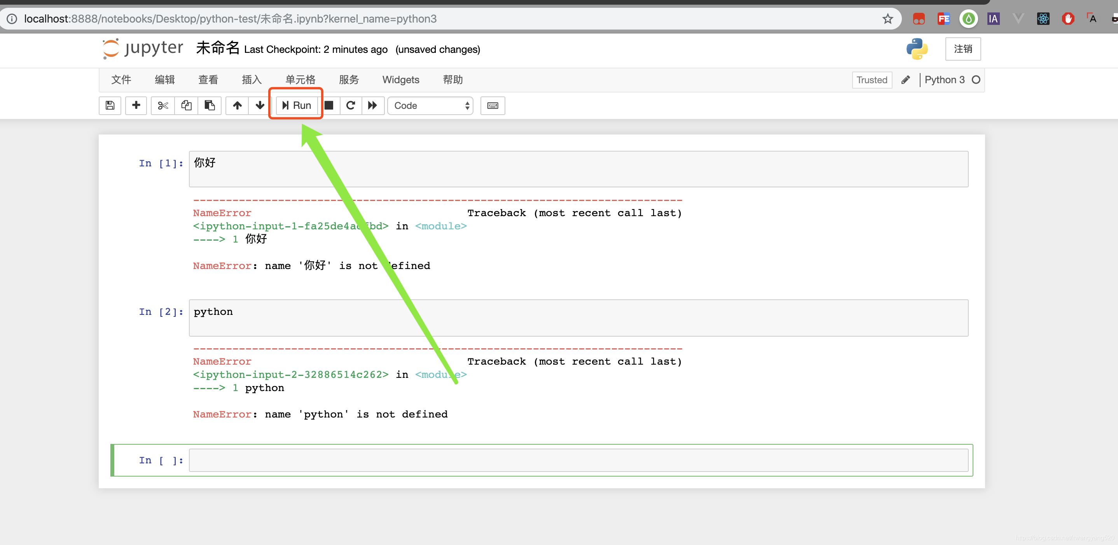Open the command palette keyboard icon
Viewport: 1118px width, 545px height.
coord(493,105)
